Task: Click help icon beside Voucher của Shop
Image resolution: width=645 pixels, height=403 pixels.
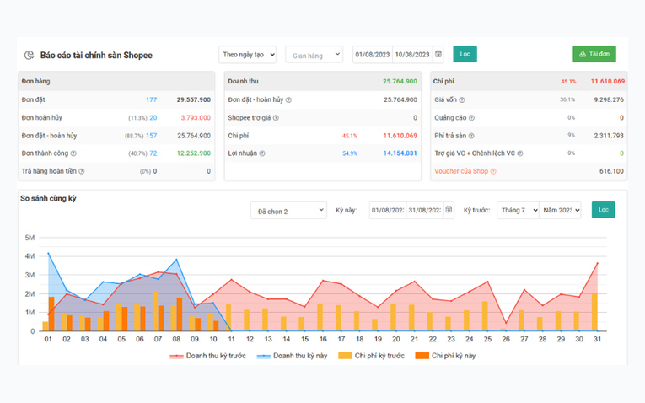Action: (x=493, y=171)
